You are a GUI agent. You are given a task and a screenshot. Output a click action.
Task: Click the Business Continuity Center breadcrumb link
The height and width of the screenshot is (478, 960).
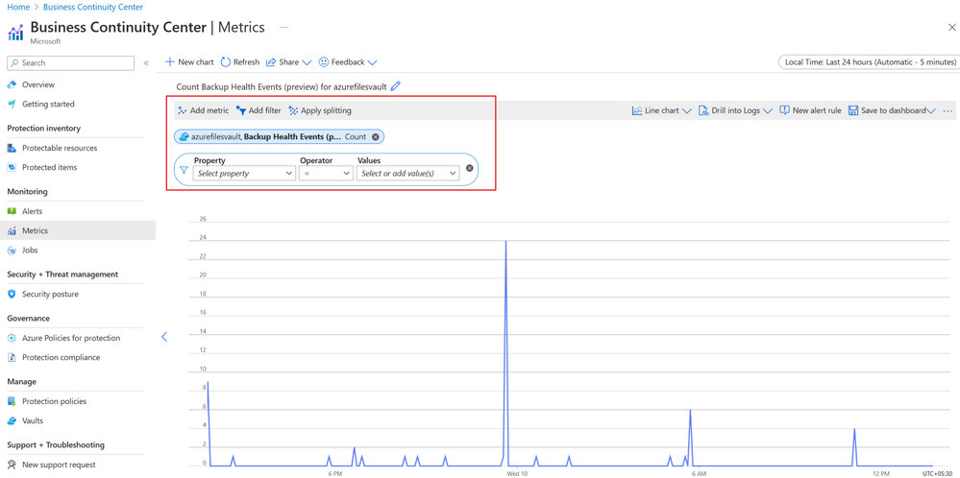[x=93, y=7]
